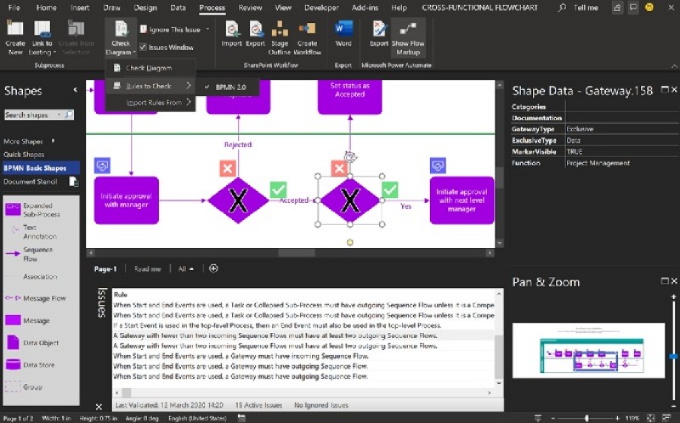Click the smiley feedback icon
This screenshot has height=423, width=680.
[649, 8]
